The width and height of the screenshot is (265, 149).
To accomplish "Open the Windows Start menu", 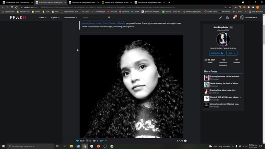I will (3, 146).
